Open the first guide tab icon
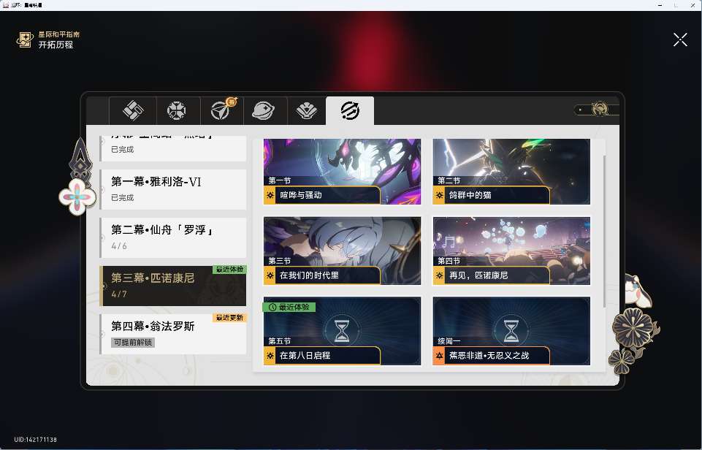This screenshot has width=702, height=450. click(132, 110)
